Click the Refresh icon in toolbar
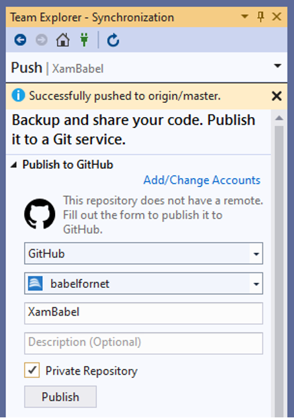The image size is (294, 418). [113, 40]
